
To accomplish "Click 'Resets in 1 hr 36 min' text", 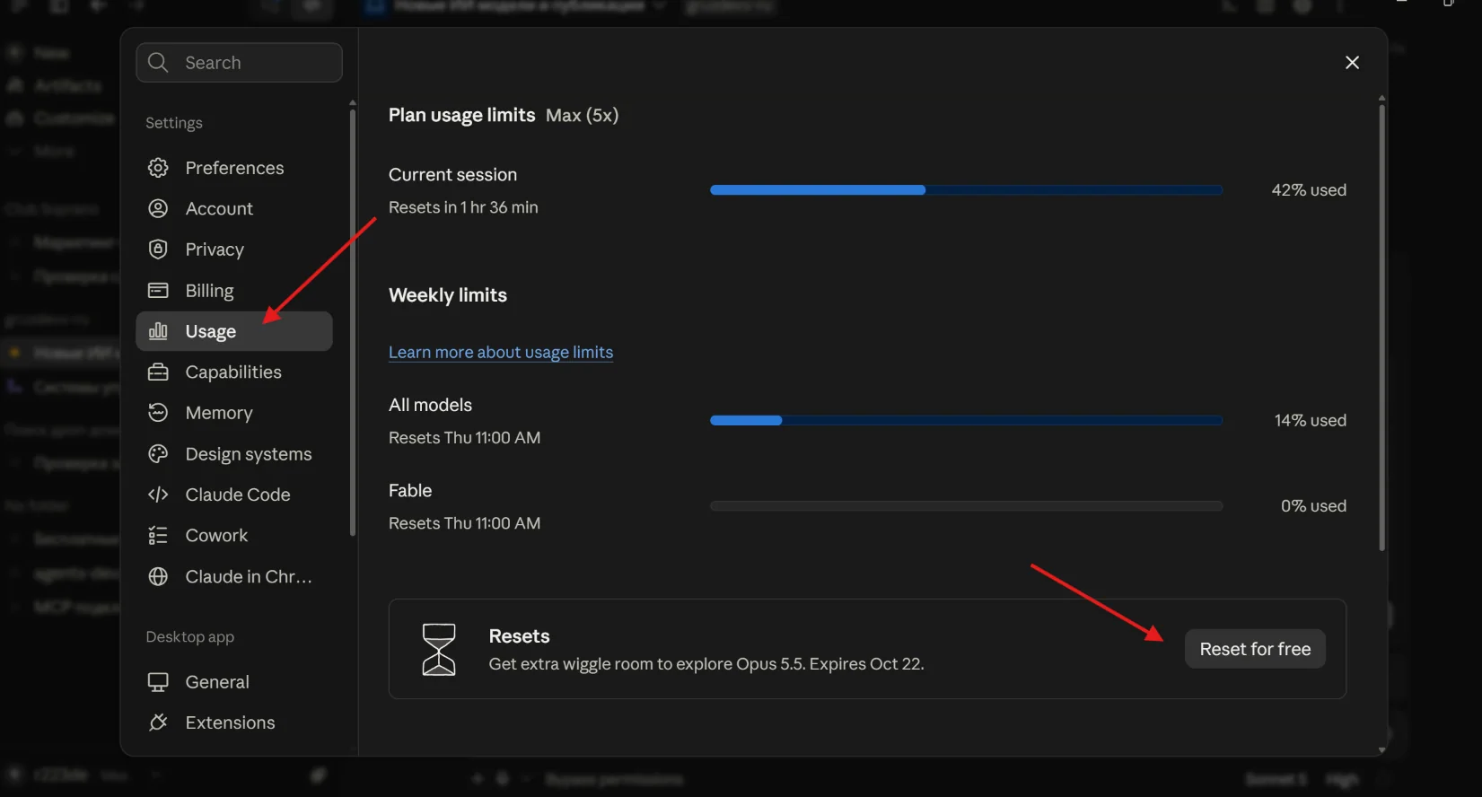I will [463, 207].
